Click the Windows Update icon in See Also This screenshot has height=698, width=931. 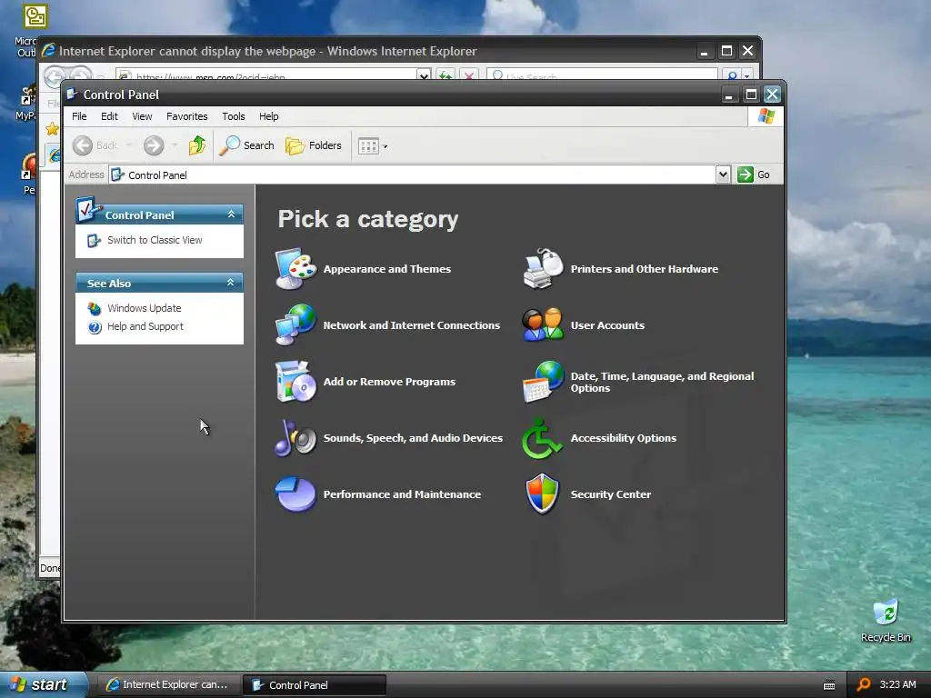(95, 308)
